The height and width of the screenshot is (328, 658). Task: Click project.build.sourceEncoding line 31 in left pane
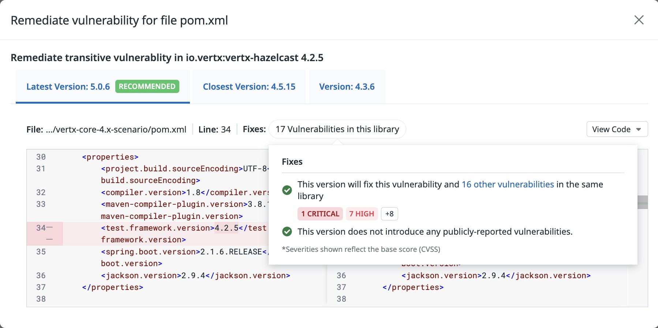[x=185, y=175]
